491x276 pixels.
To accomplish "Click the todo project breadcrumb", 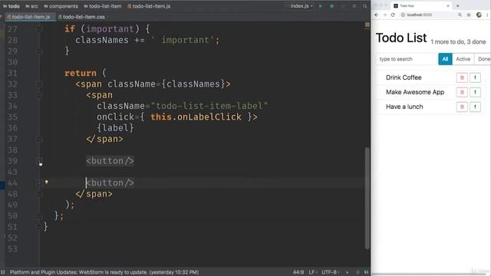I will point(12,6).
